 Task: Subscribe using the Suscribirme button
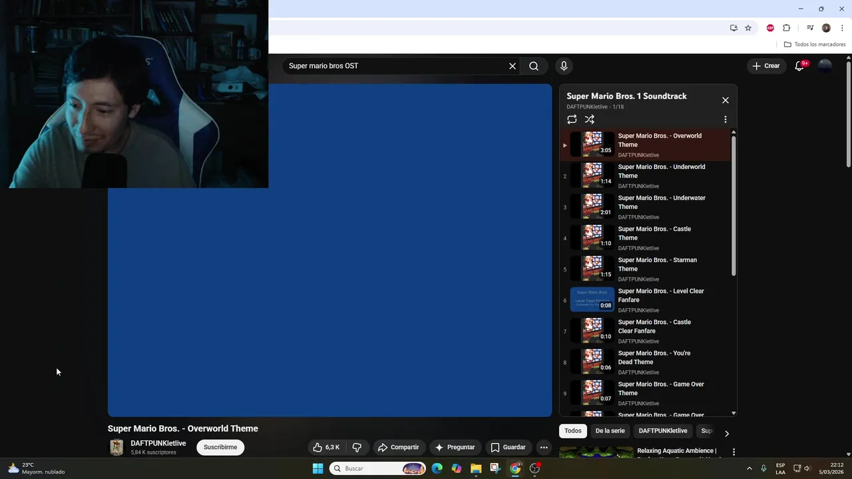(x=220, y=447)
